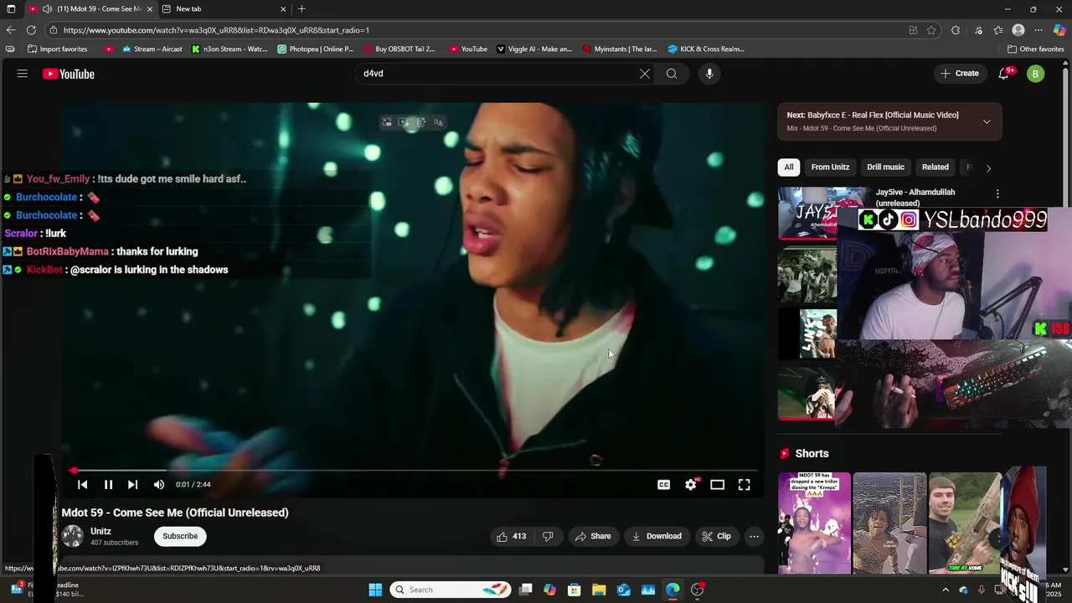Go to the YouTube home logo

pyautogui.click(x=69, y=74)
